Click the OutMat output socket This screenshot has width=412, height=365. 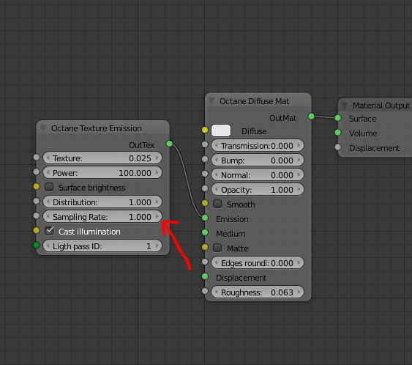click(311, 117)
